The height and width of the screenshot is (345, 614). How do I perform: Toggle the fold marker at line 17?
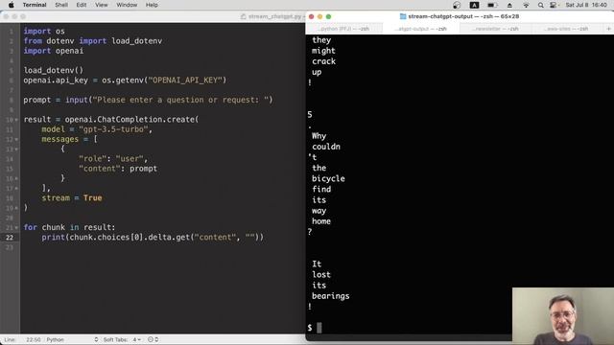click(x=16, y=188)
